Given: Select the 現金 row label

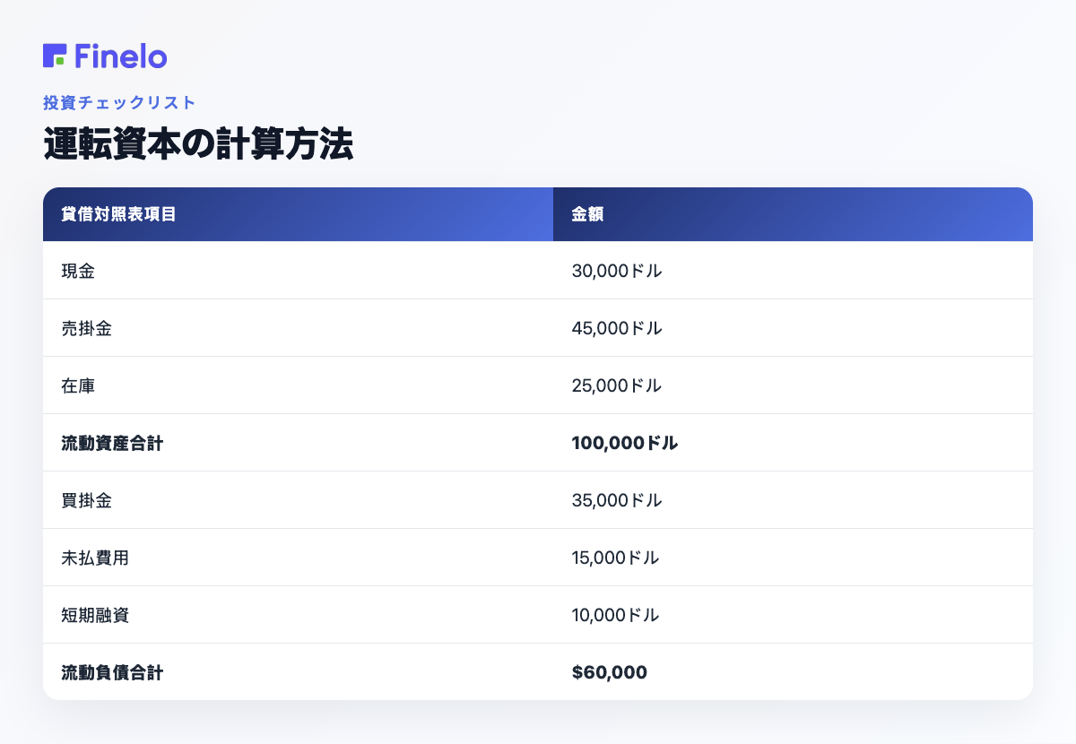Looking at the screenshot, I should tap(78, 271).
